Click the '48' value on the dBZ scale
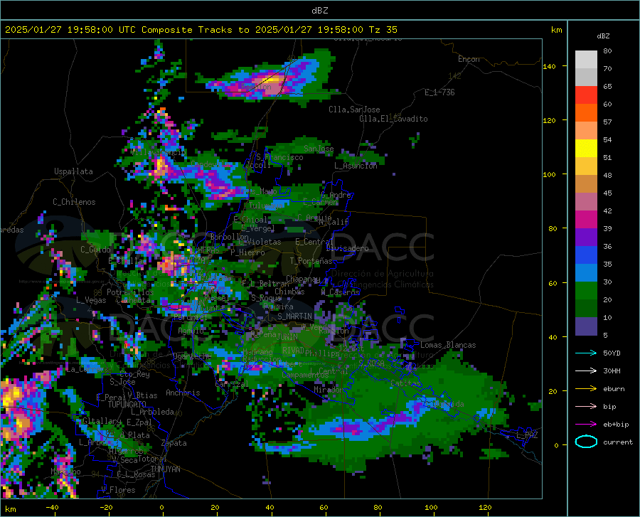The height and width of the screenshot is (517, 640). coord(607,175)
